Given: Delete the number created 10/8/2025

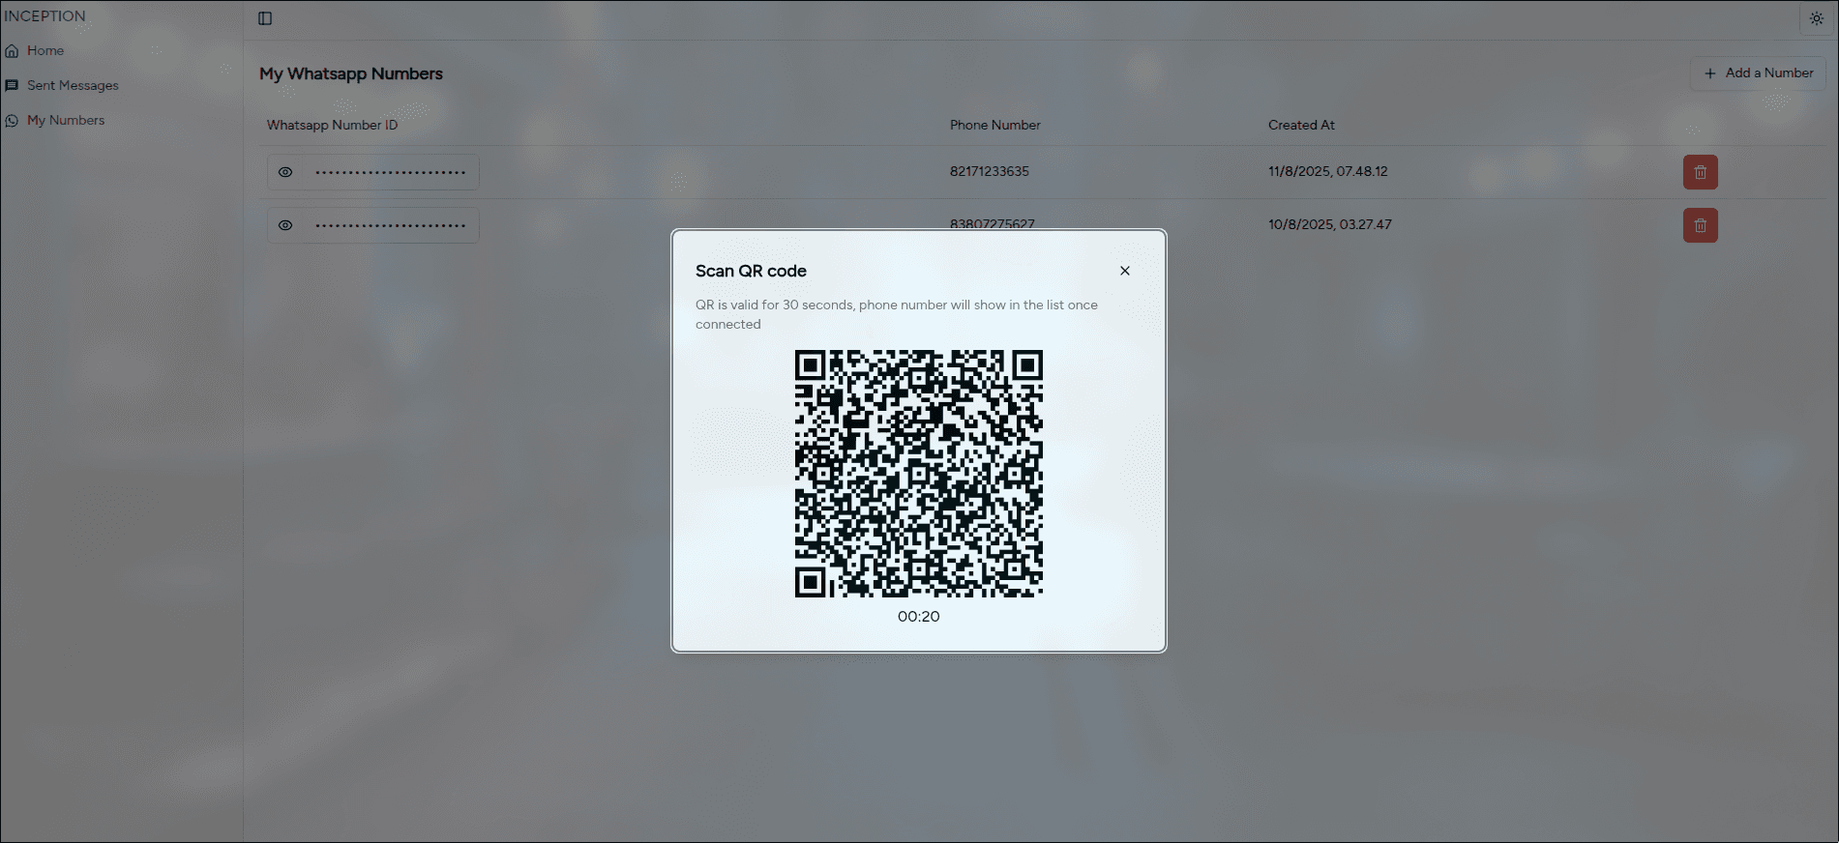Looking at the screenshot, I should (1700, 225).
